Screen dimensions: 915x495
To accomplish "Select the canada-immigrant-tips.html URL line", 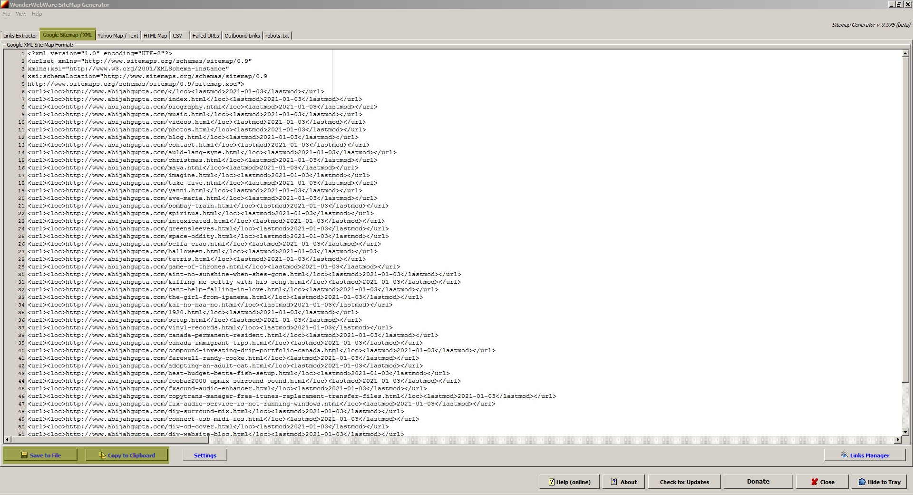I will pos(225,343).
